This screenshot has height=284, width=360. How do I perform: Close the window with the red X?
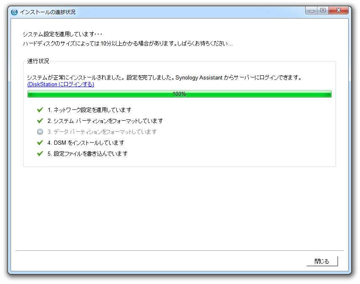339,11
